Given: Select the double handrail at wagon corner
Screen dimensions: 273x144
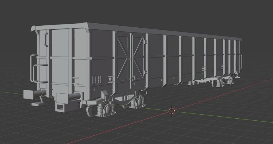Looking at the screenshot, I should click(39, 69).
